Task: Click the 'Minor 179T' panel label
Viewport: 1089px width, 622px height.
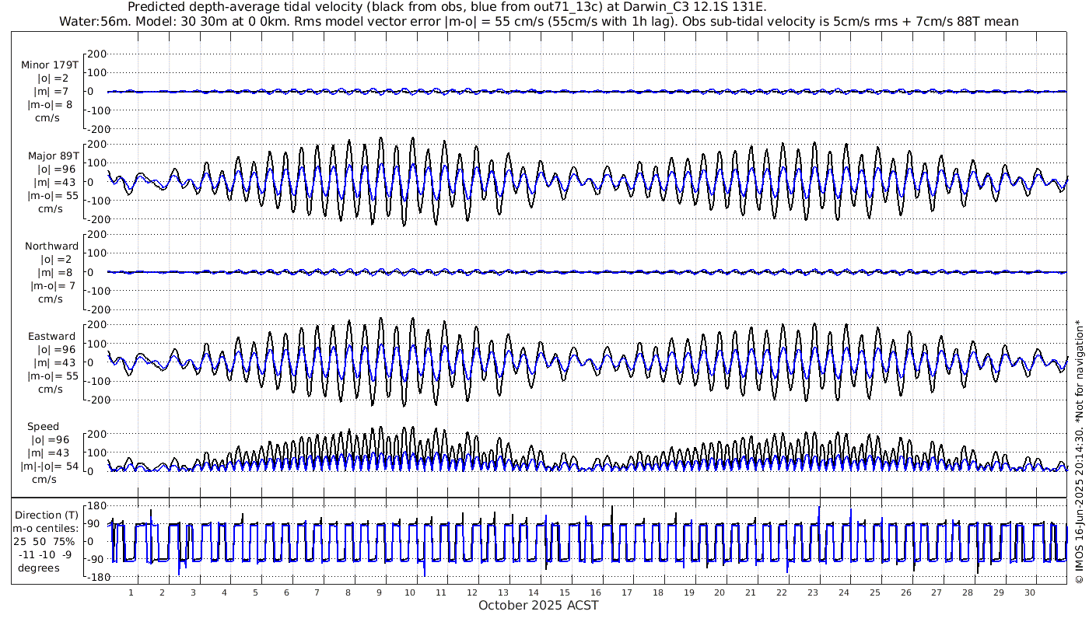Action: [x=50, y=65]
